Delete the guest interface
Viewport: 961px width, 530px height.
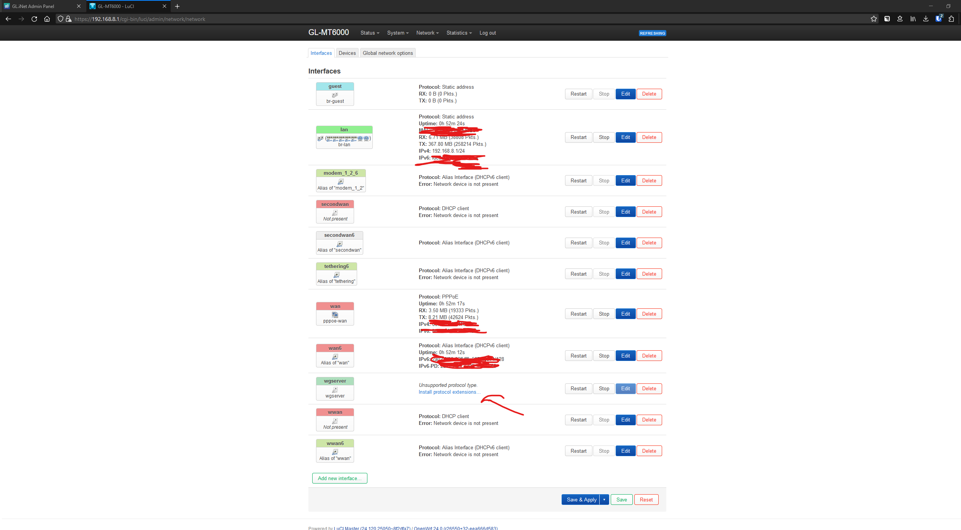tap(649, 94)
